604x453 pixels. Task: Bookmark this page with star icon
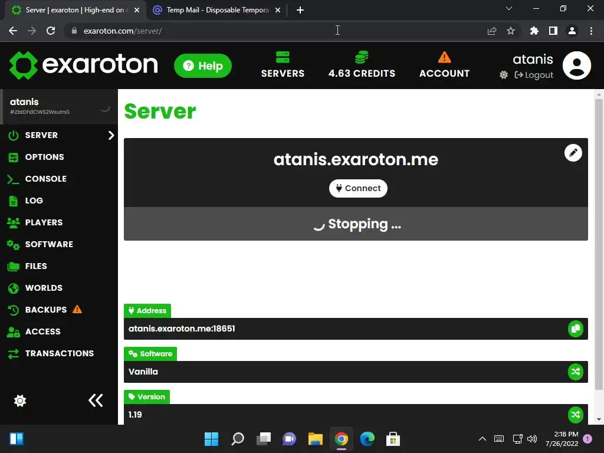coord(511,31)
